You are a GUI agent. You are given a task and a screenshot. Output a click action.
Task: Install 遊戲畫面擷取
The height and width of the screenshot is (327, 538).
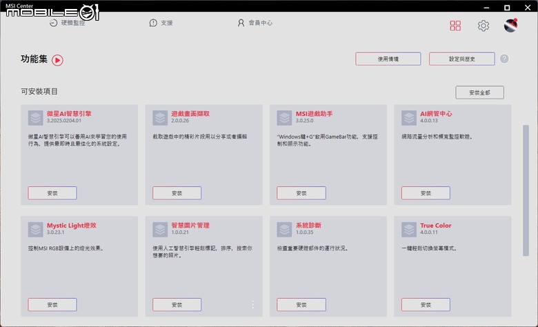point(177,193)
